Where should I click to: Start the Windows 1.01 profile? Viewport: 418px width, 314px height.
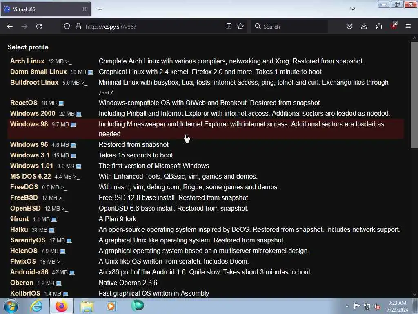click(31, 166)
